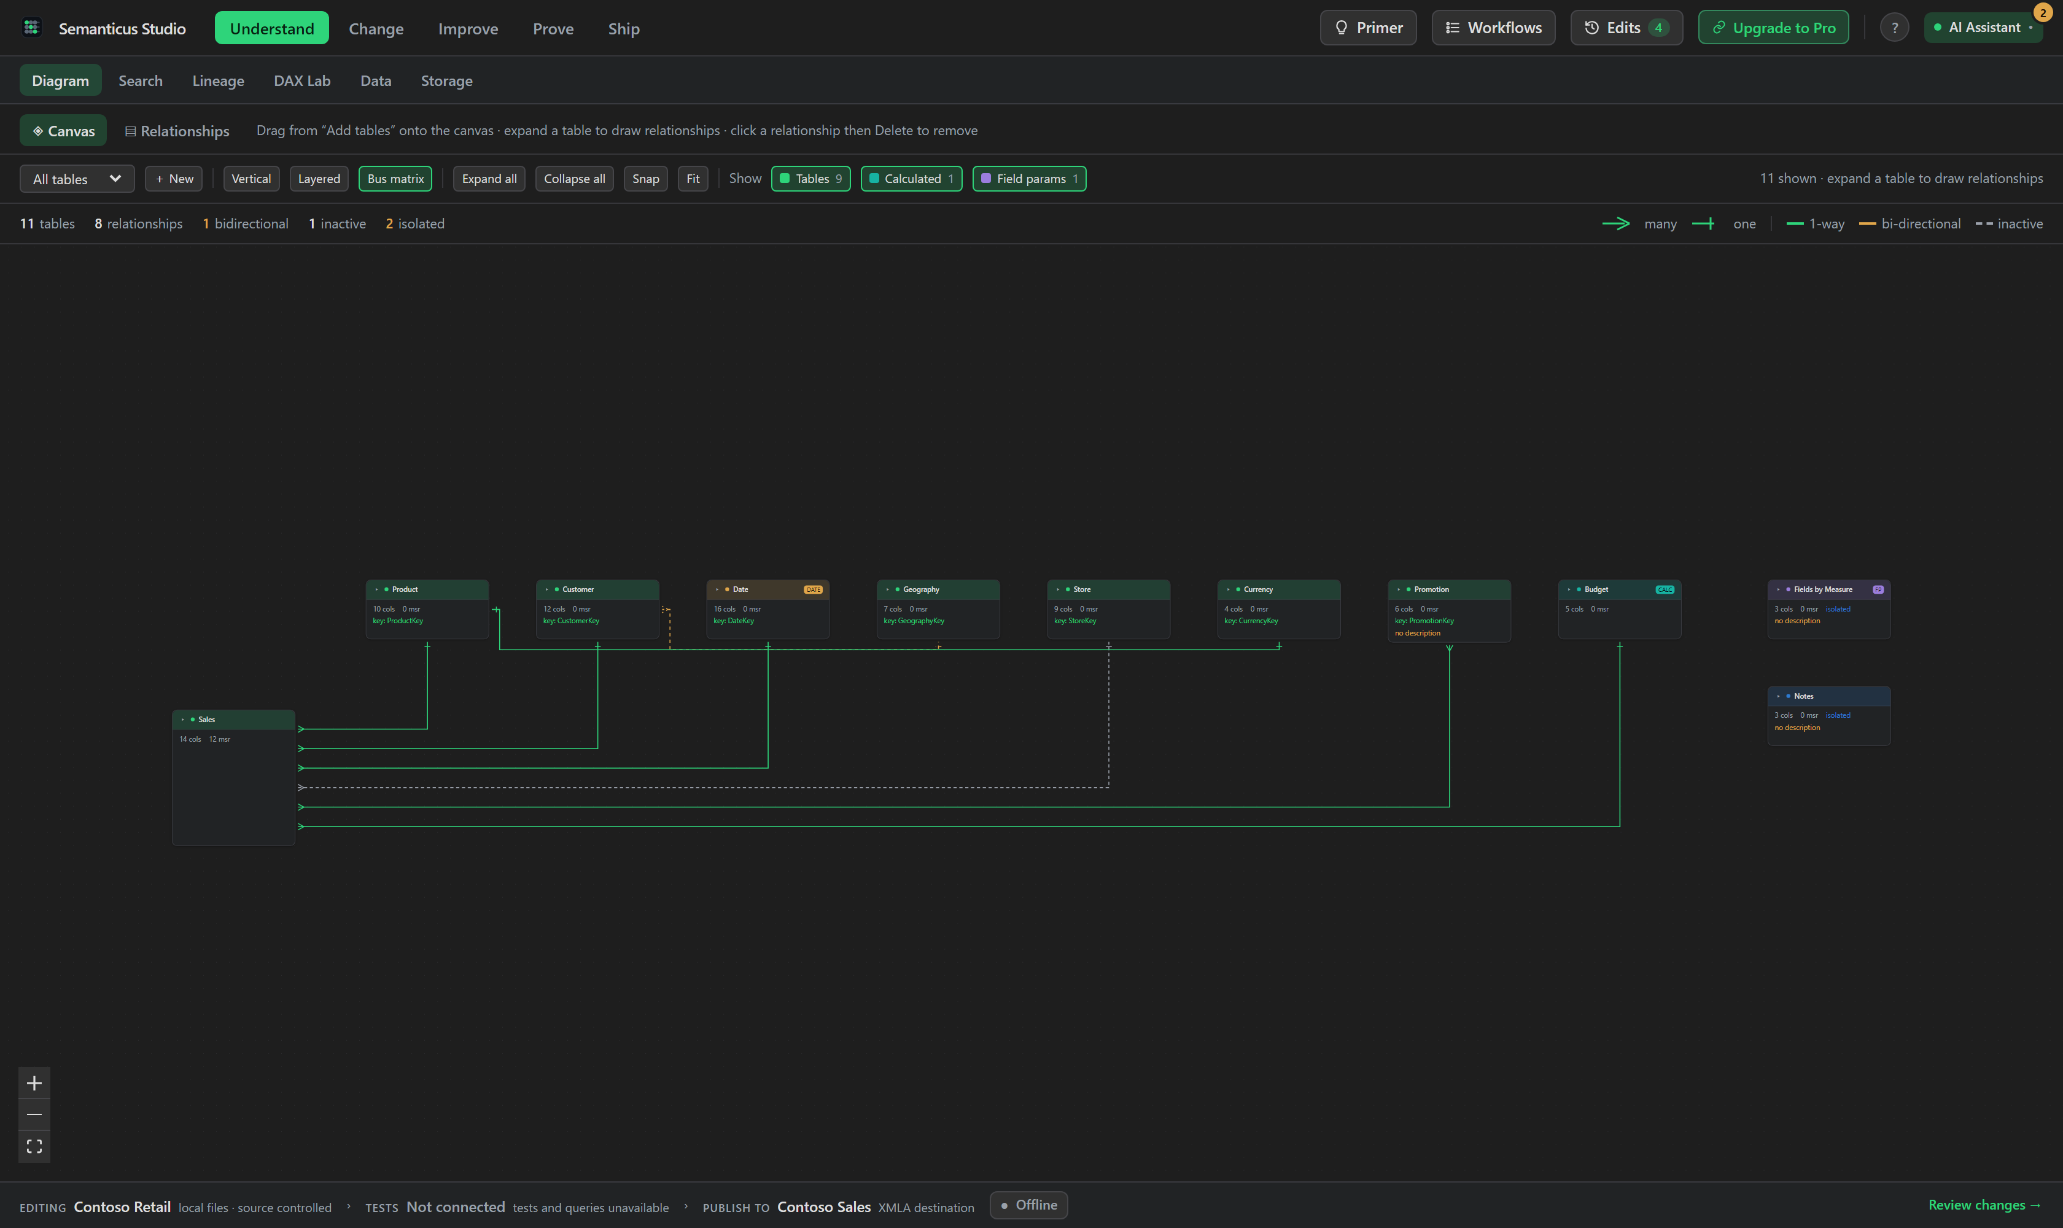Screen dimensions: 2063x1228
Task: Switch to Canvas view
Action: pyautogui.click(x=63, y=131)
